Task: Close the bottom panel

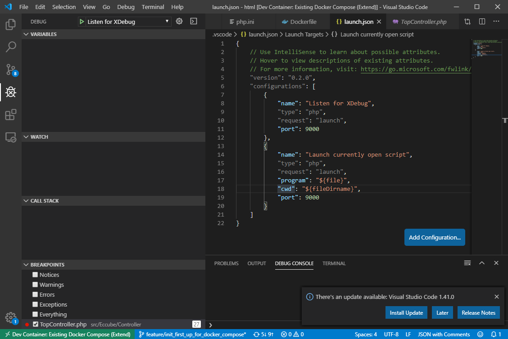Action: pos(496,263)
